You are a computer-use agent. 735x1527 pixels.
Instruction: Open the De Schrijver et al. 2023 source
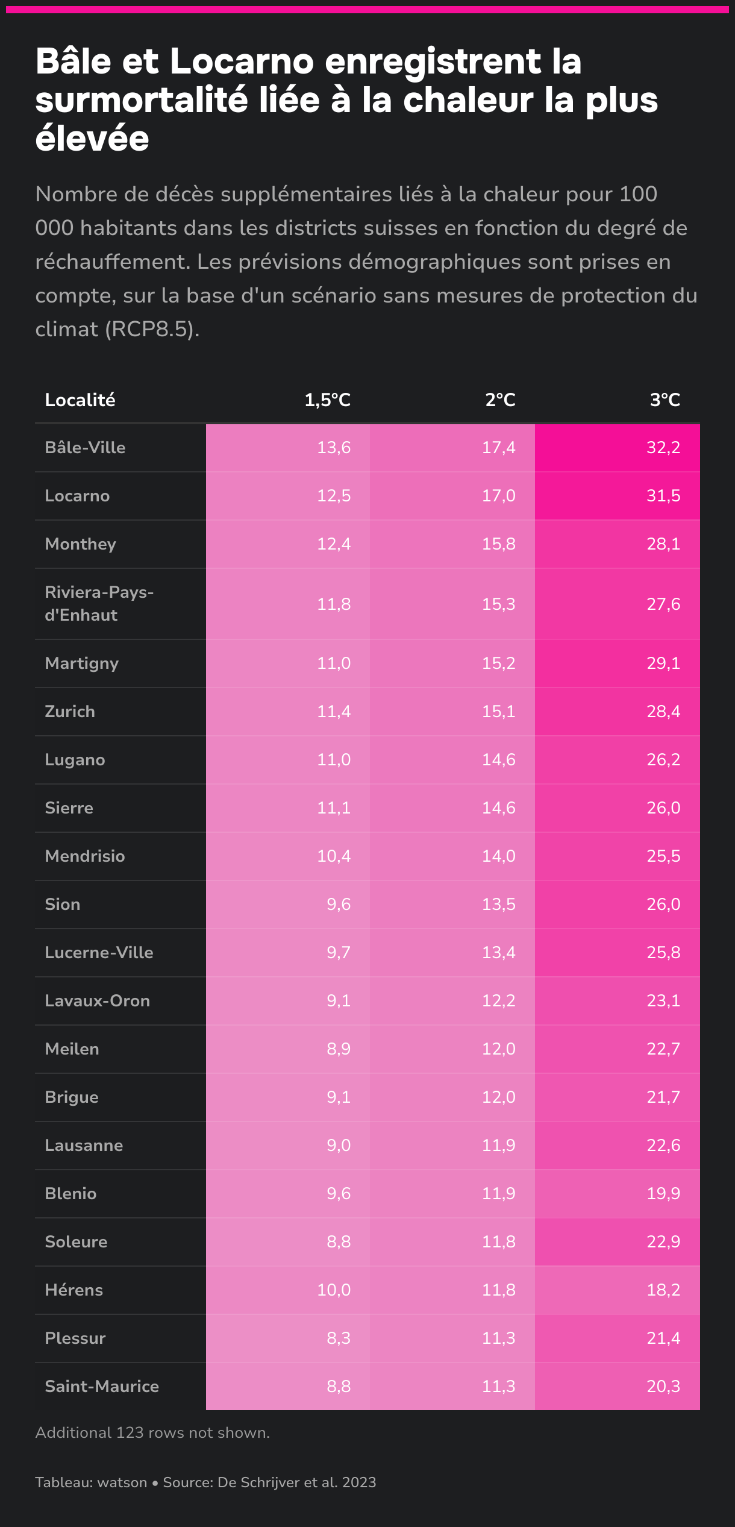pyautogui.click(x=296, y=1482)
